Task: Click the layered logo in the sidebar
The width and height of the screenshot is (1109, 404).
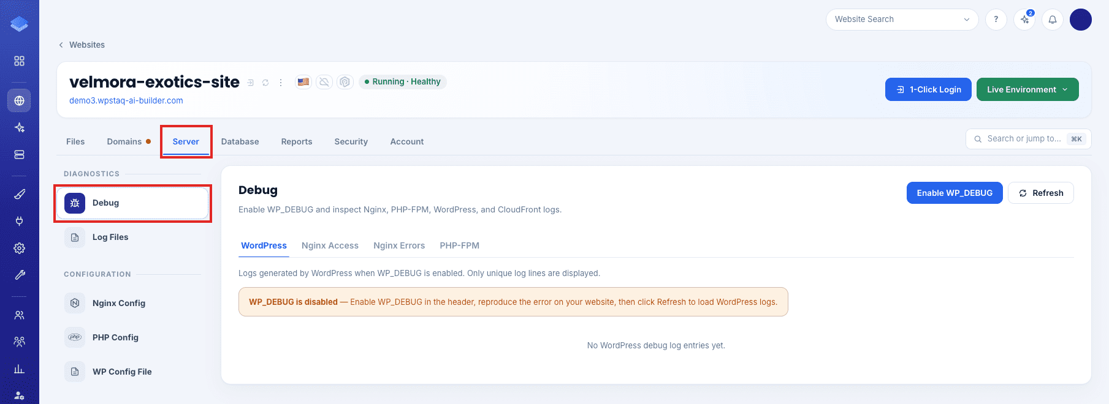Action: pos(19,24)
